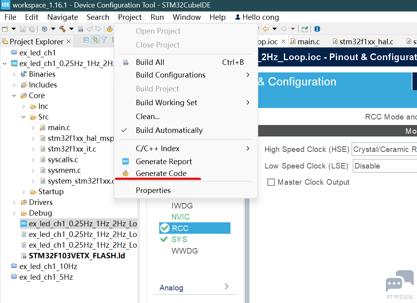Click the gear icon beside Generate Code
Screen dimensions: 417x303
point(126,173)
